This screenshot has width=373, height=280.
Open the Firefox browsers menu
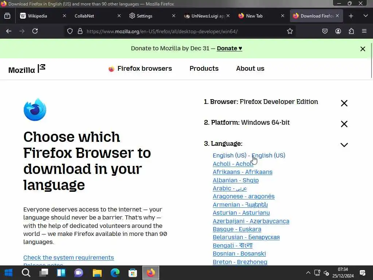(x=140, y=69)
